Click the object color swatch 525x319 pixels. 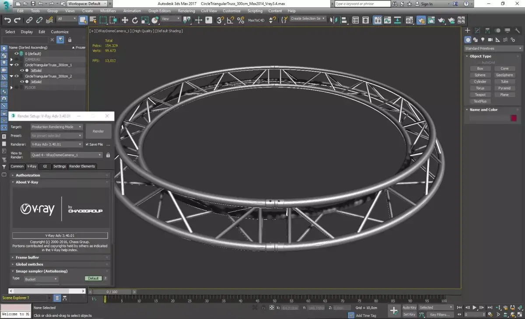[514, 118]
